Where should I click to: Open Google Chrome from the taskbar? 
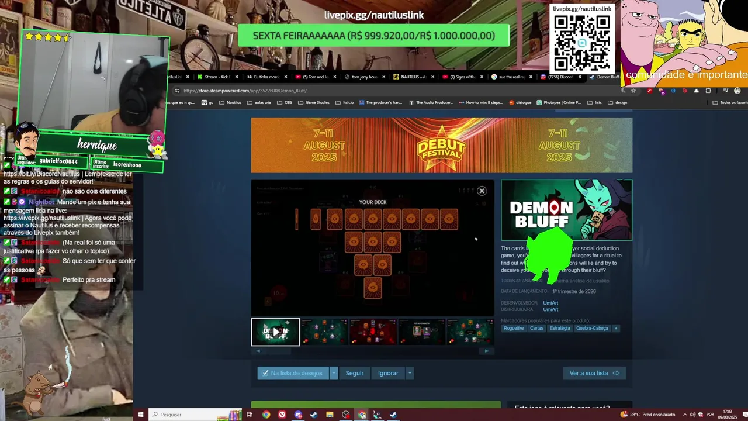[266, 415]
